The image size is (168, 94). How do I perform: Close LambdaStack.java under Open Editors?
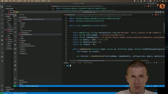tap(20, 19)
